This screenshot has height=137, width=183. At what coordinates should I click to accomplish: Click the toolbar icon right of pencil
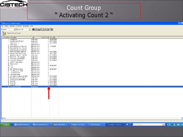coord(48,29)
